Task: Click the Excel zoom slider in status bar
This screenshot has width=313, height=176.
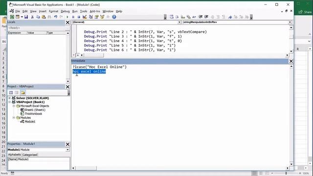Action: coord(286,173)
